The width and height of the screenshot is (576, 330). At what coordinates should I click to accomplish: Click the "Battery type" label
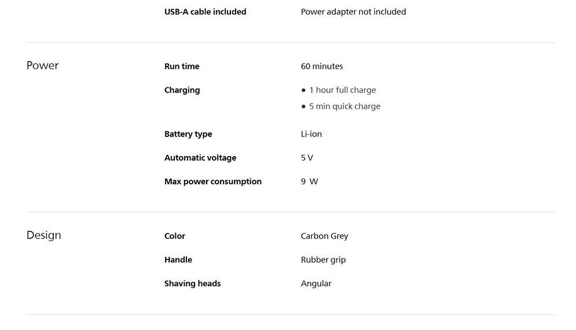tap(188, 134)
